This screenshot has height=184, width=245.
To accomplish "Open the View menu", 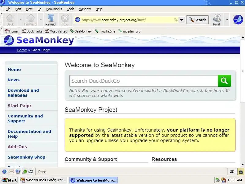I will [29, 9].
